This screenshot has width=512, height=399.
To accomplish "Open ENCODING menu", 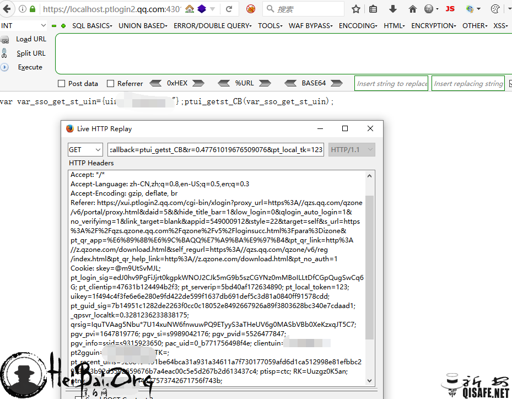I will click(x=358, y=26).
